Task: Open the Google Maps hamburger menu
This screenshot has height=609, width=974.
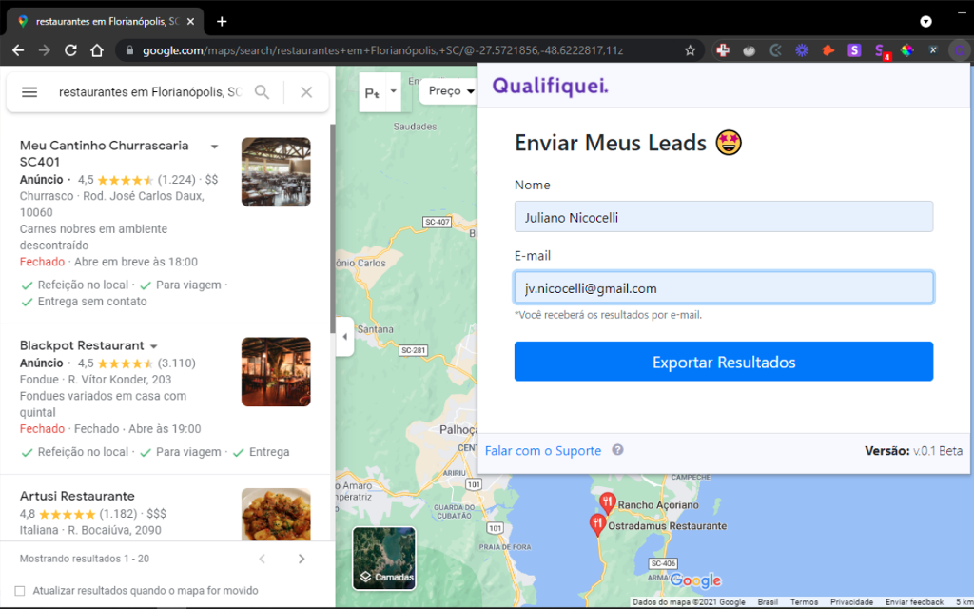Action: 29,92
